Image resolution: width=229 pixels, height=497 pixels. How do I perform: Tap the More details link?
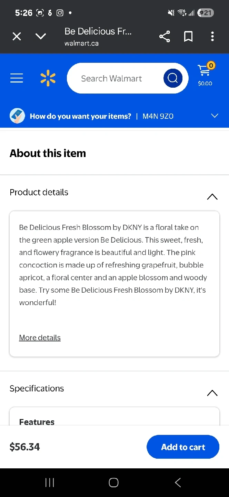click(x=40, y=338)
